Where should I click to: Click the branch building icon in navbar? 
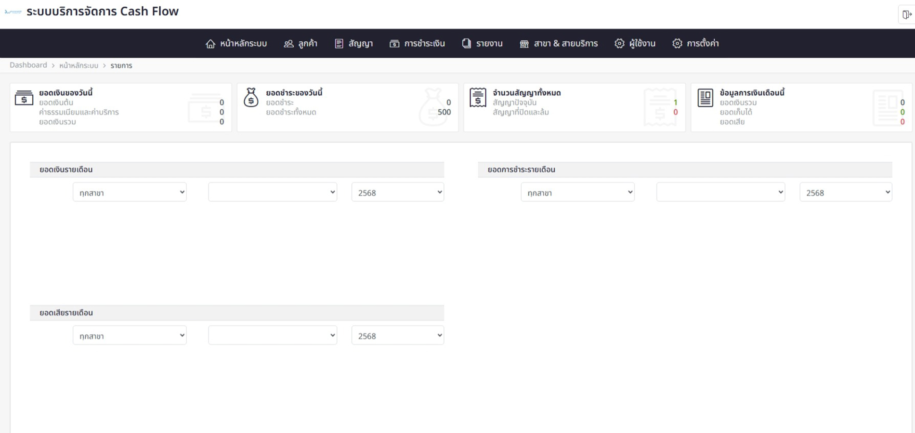[524, 44]
